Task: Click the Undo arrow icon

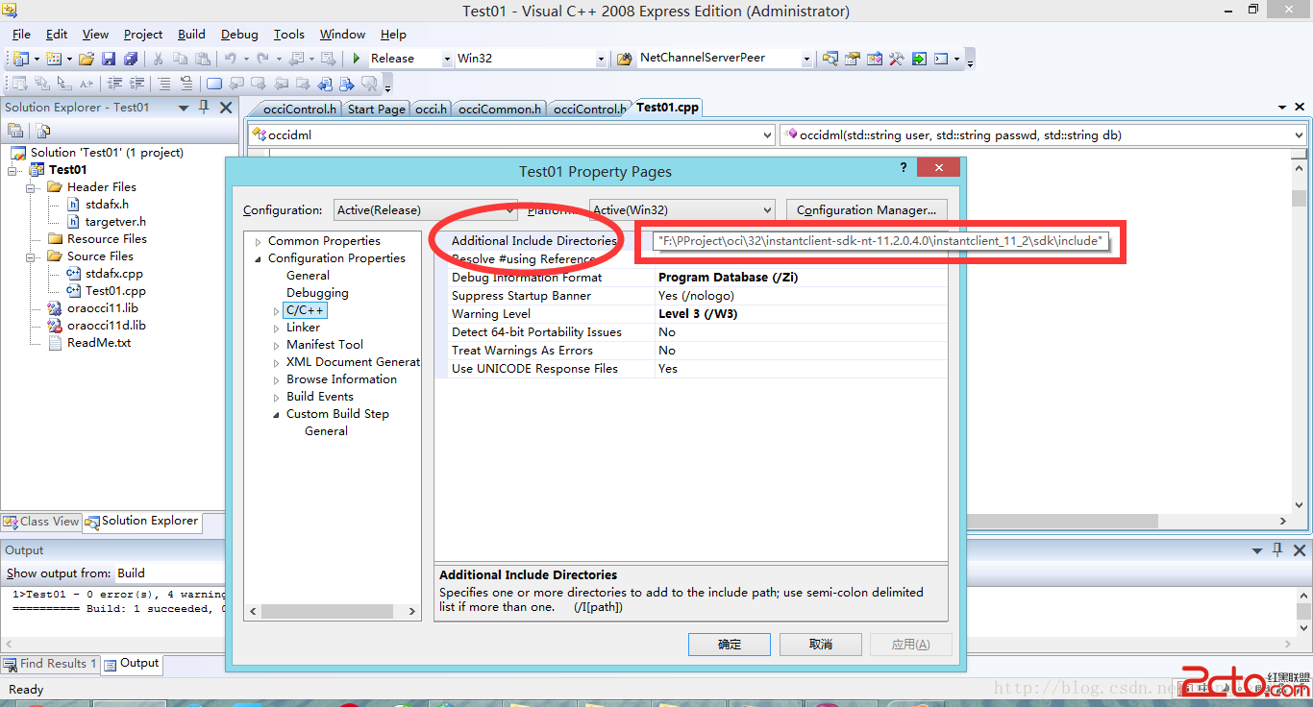Action: point(231,59)
